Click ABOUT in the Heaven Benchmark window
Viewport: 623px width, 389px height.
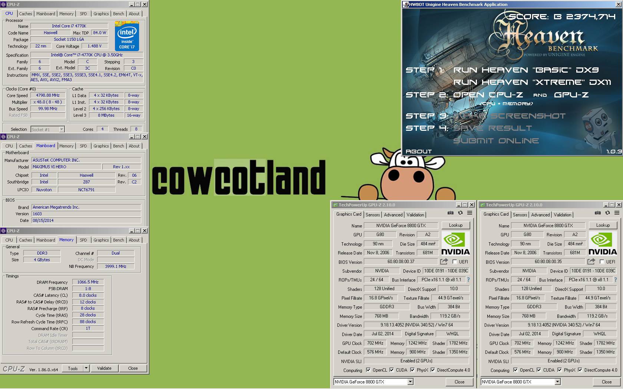click(x=419, y=152)
